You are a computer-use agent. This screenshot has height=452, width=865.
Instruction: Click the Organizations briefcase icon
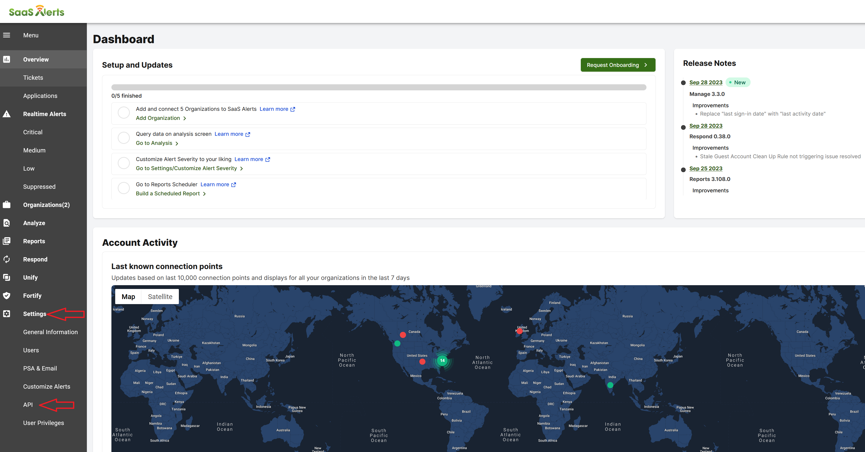coord(7,205)
